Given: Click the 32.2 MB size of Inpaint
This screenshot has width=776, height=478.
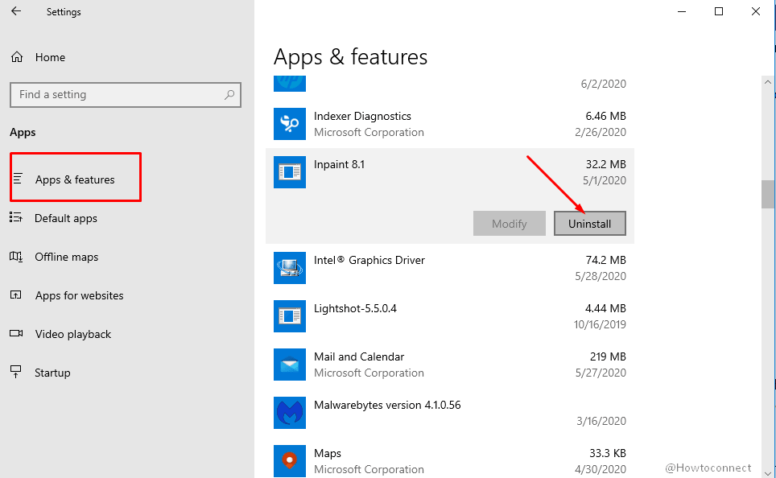Looking at the screenshot, I should tap(606, 164).
